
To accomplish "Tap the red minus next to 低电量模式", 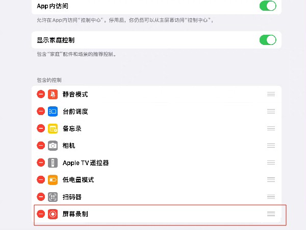I will (41, 180).
